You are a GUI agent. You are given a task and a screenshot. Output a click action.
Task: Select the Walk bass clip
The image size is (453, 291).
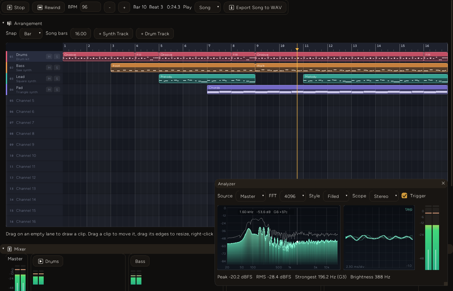point(351,68)
